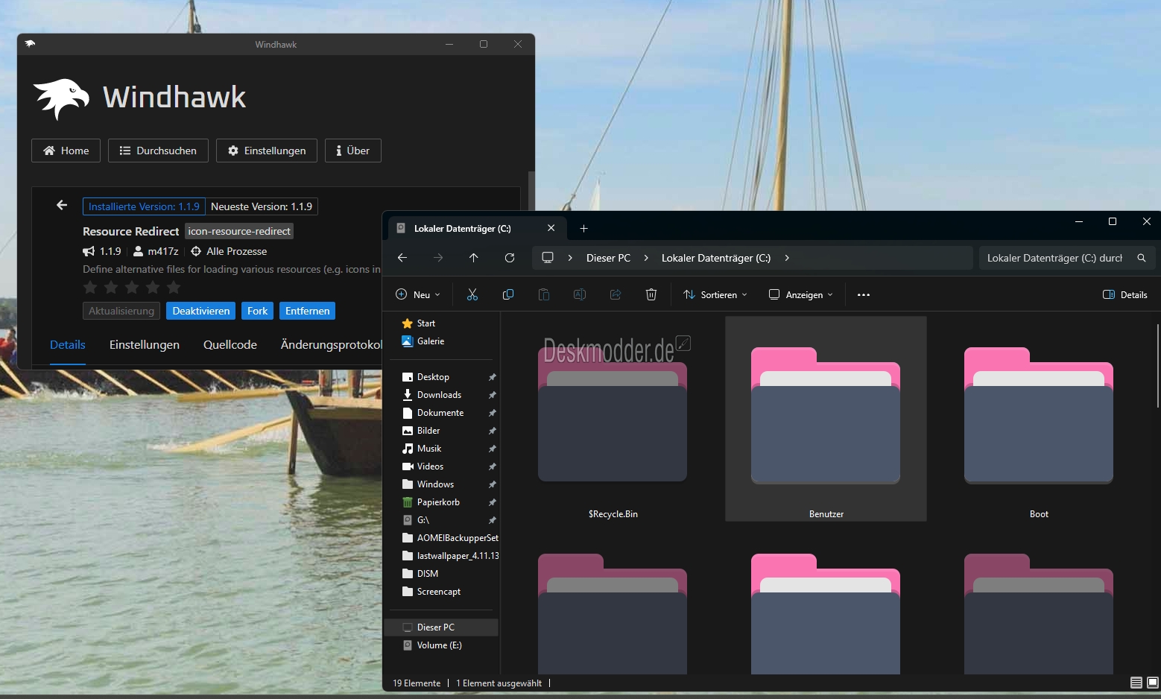Switch to the Quellcode tab

(x=230, y=345)
